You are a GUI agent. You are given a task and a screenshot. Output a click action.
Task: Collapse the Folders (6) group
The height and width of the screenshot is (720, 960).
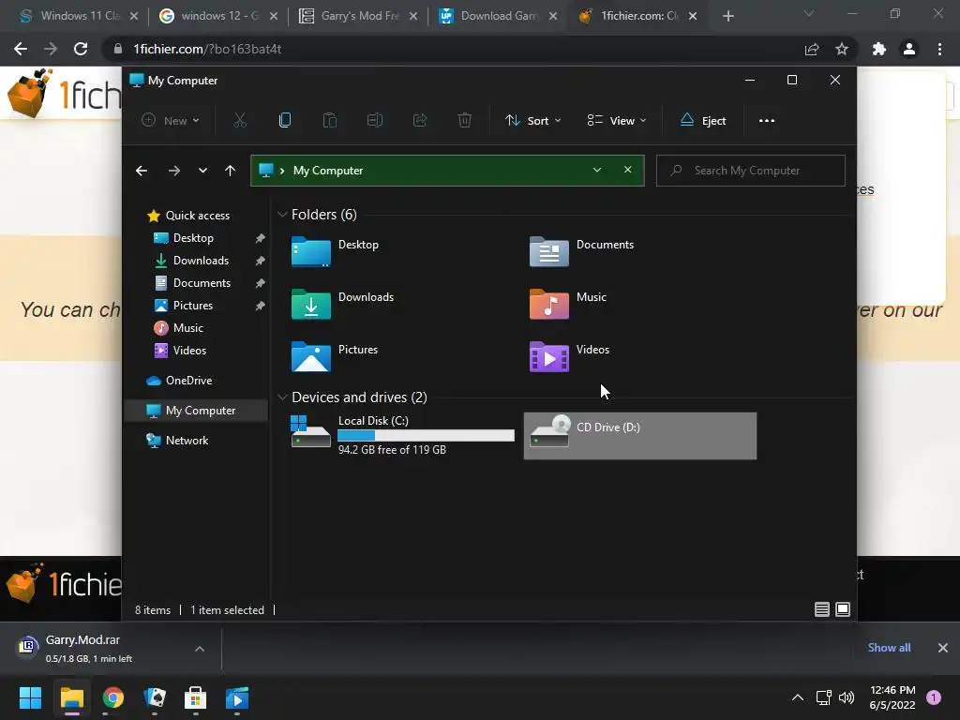click(x=282, y=215)
